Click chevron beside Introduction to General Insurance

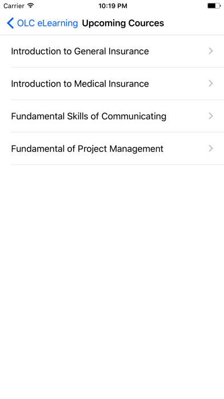(211, 51)
